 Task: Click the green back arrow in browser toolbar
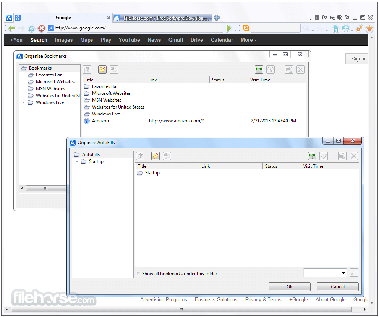coord(12,28)
